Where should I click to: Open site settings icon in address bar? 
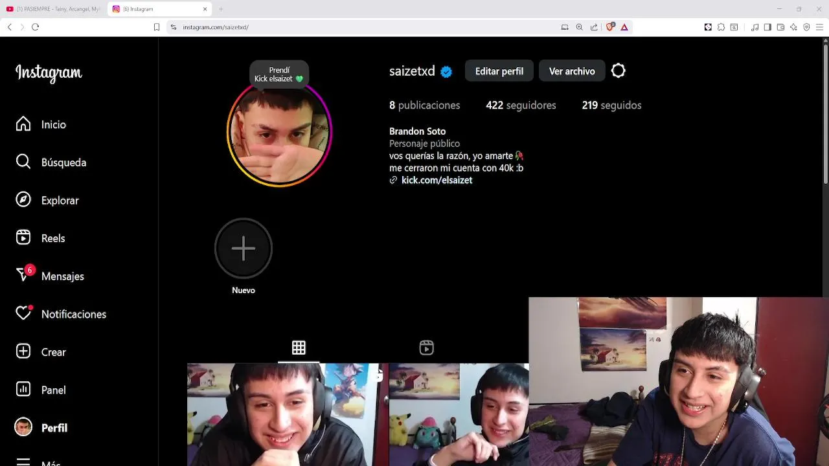coord(173,27)
